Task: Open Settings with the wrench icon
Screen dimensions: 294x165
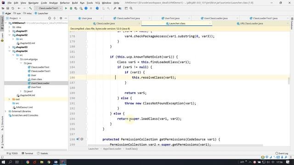Action: (115, 8)
